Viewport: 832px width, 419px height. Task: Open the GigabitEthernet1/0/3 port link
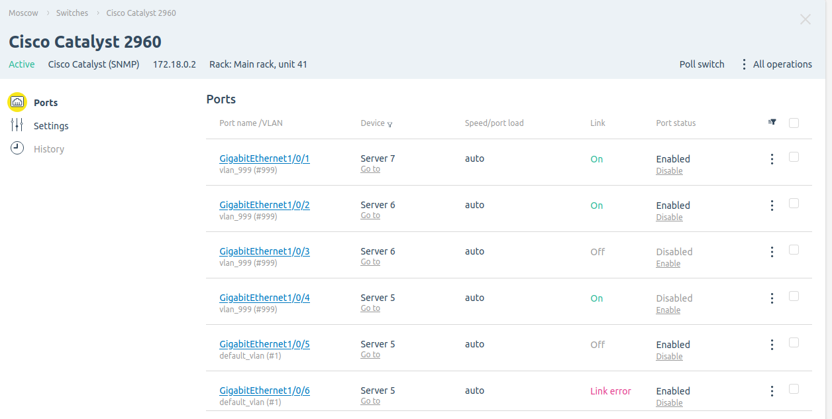tap(264, 251)
